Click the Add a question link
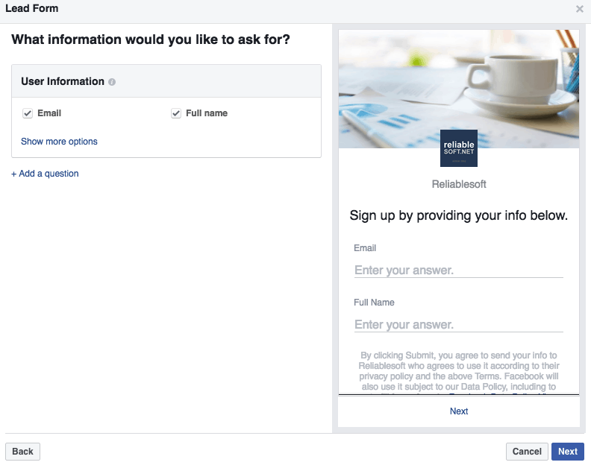The width and height of the screenshot is (591, 468). pyautogui.click(x=45, y=174)
